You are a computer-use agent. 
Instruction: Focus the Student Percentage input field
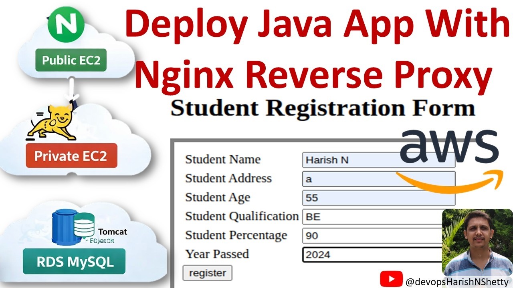point(372,236)
